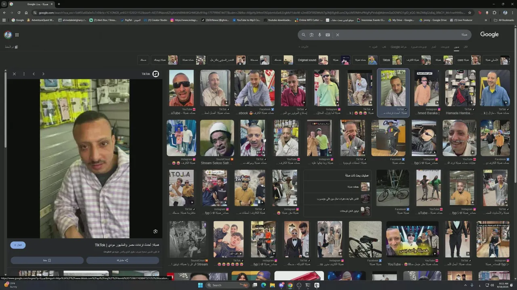Open a new browser tab

click(59, 4)
